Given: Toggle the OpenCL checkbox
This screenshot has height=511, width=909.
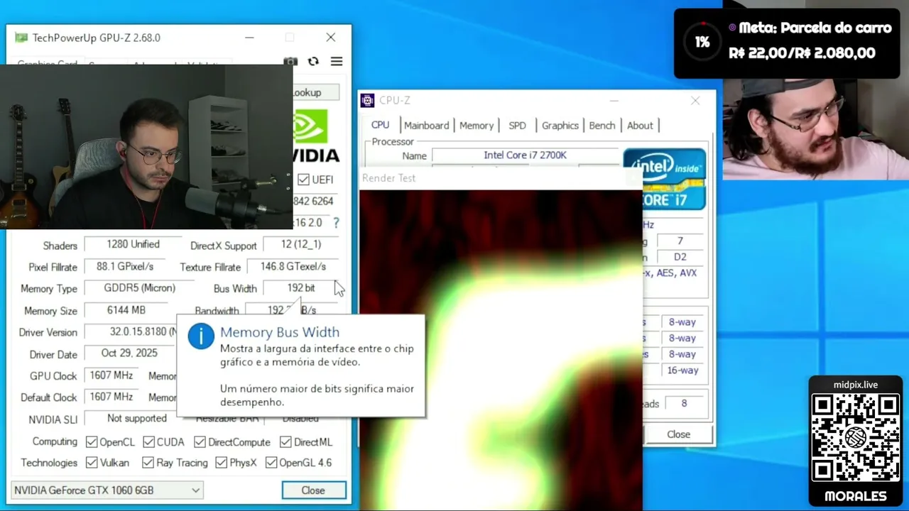Looking at the screenshot, I should pos(92,442).
